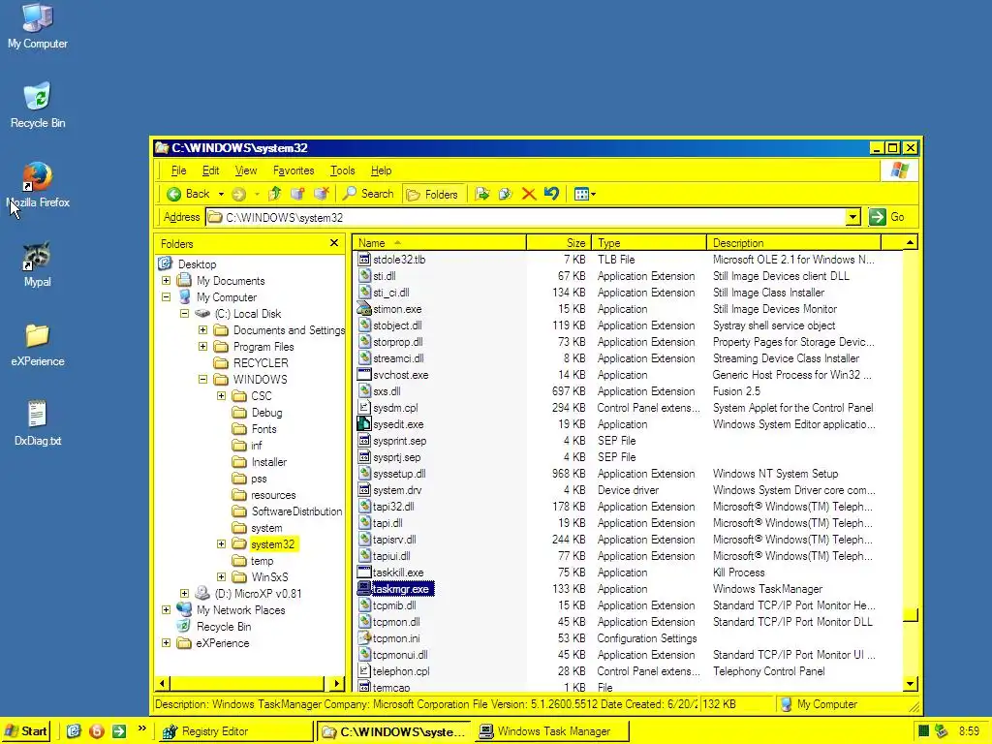
Task: Open My Computer desktop icon
Action: point(38,26)
